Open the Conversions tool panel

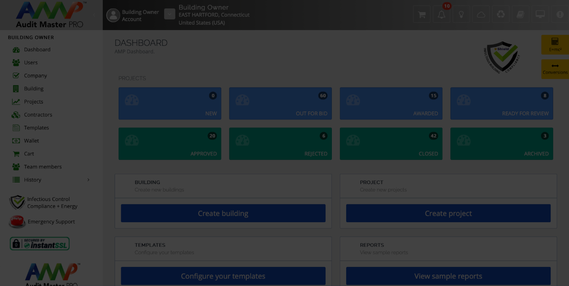click(x=555, y=69)
